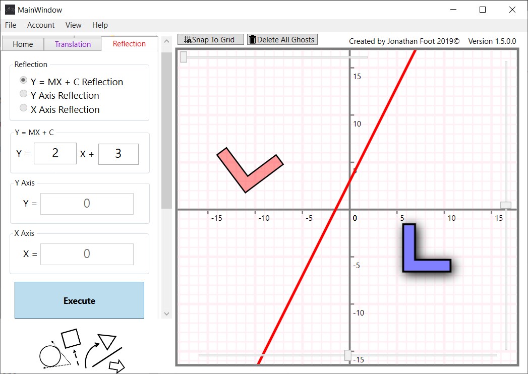The height and width of the screenshot is (374, 528).
Task: Click the right vertical slider thumb
Action: (506, 205)
